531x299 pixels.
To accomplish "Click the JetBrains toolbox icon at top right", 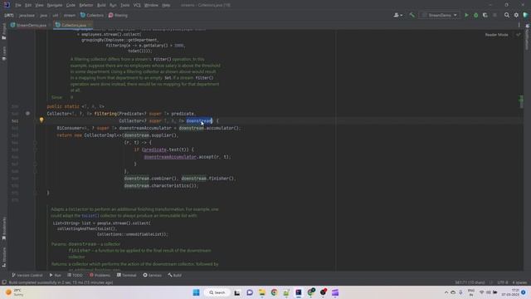I will (x=525, y=15).
